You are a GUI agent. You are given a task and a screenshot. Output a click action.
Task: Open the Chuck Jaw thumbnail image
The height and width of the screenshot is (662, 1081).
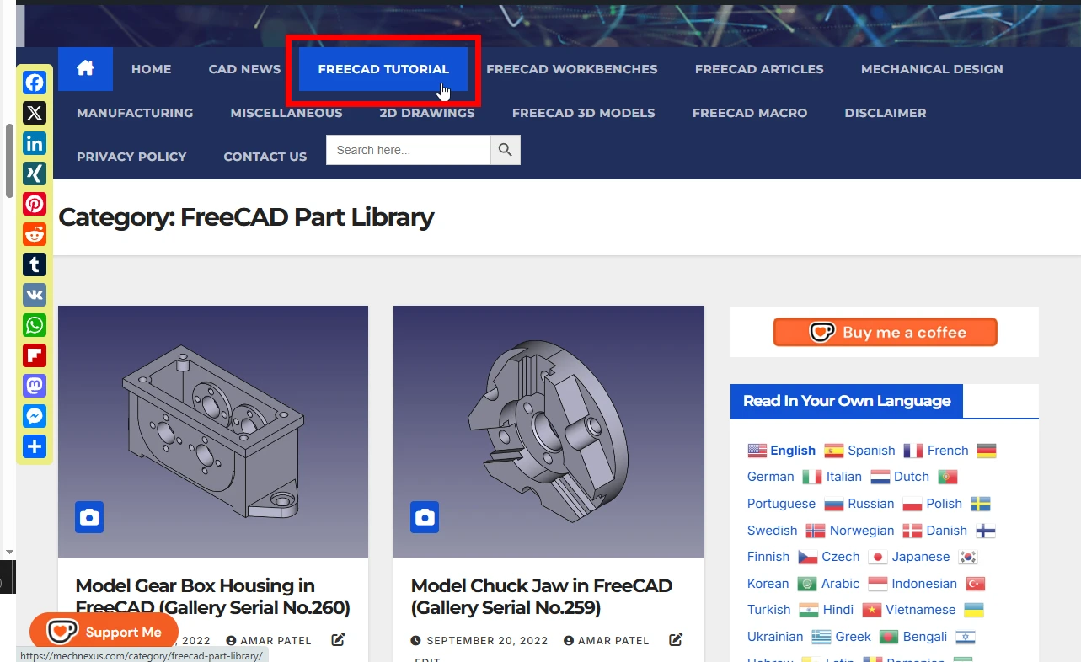pyautogui.click(x=549, y=432)
